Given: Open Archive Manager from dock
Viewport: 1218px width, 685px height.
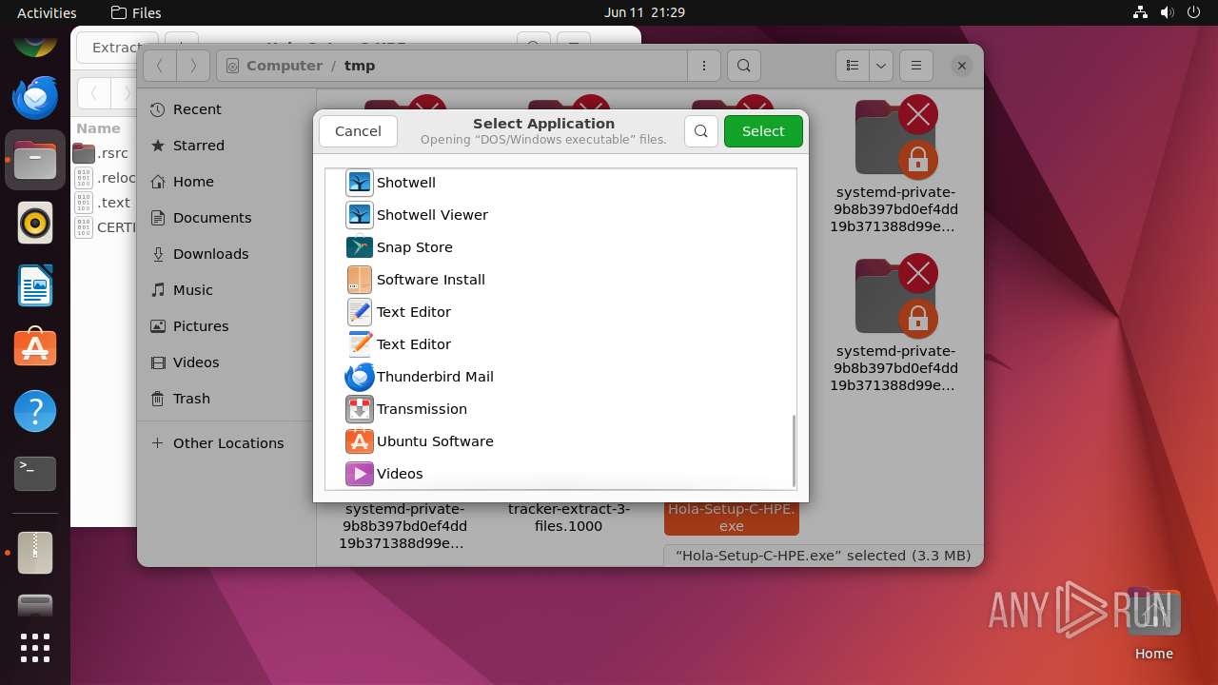Looking at the screenshot, I should coord(35,552).
